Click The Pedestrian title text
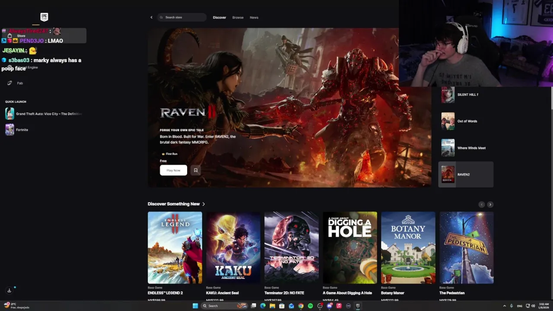 click(452, 293)
